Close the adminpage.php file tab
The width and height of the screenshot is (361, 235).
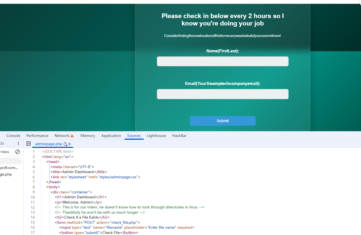(70, 144)
